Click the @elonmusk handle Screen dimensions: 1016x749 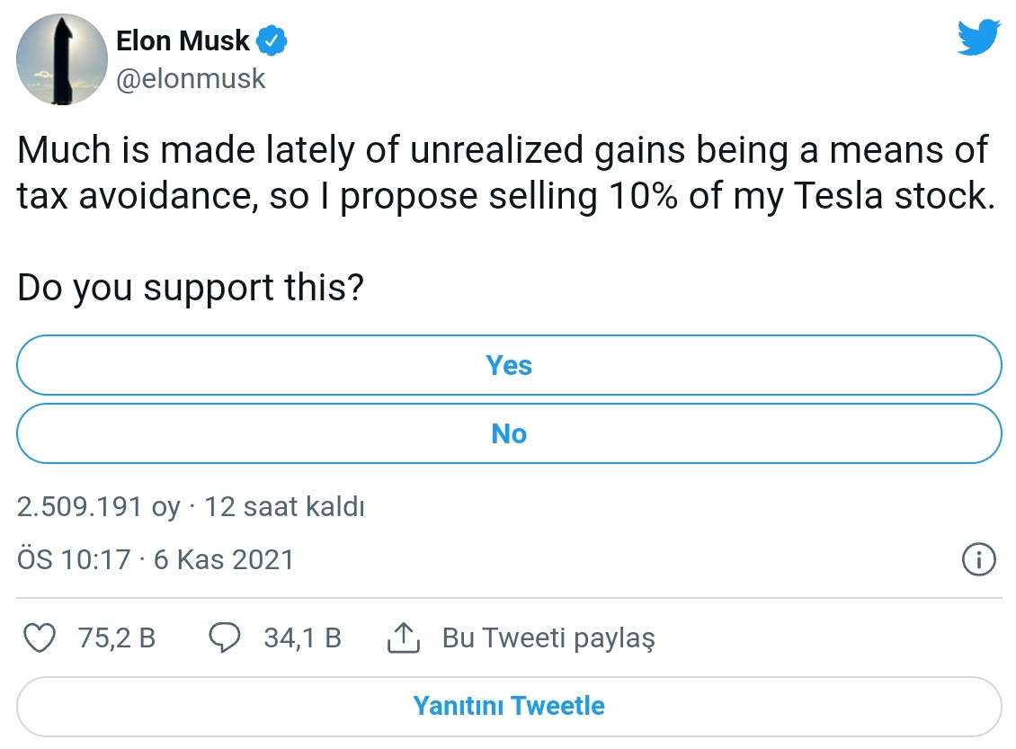(x=192, y=78)
